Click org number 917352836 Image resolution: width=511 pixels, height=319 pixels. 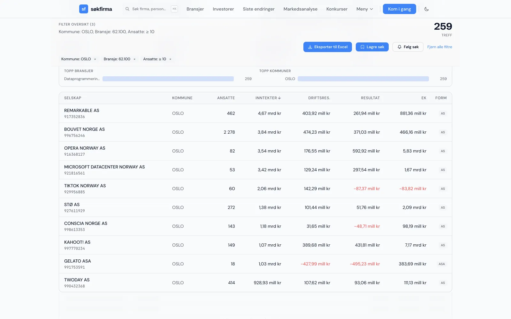[x=74, y=117]
